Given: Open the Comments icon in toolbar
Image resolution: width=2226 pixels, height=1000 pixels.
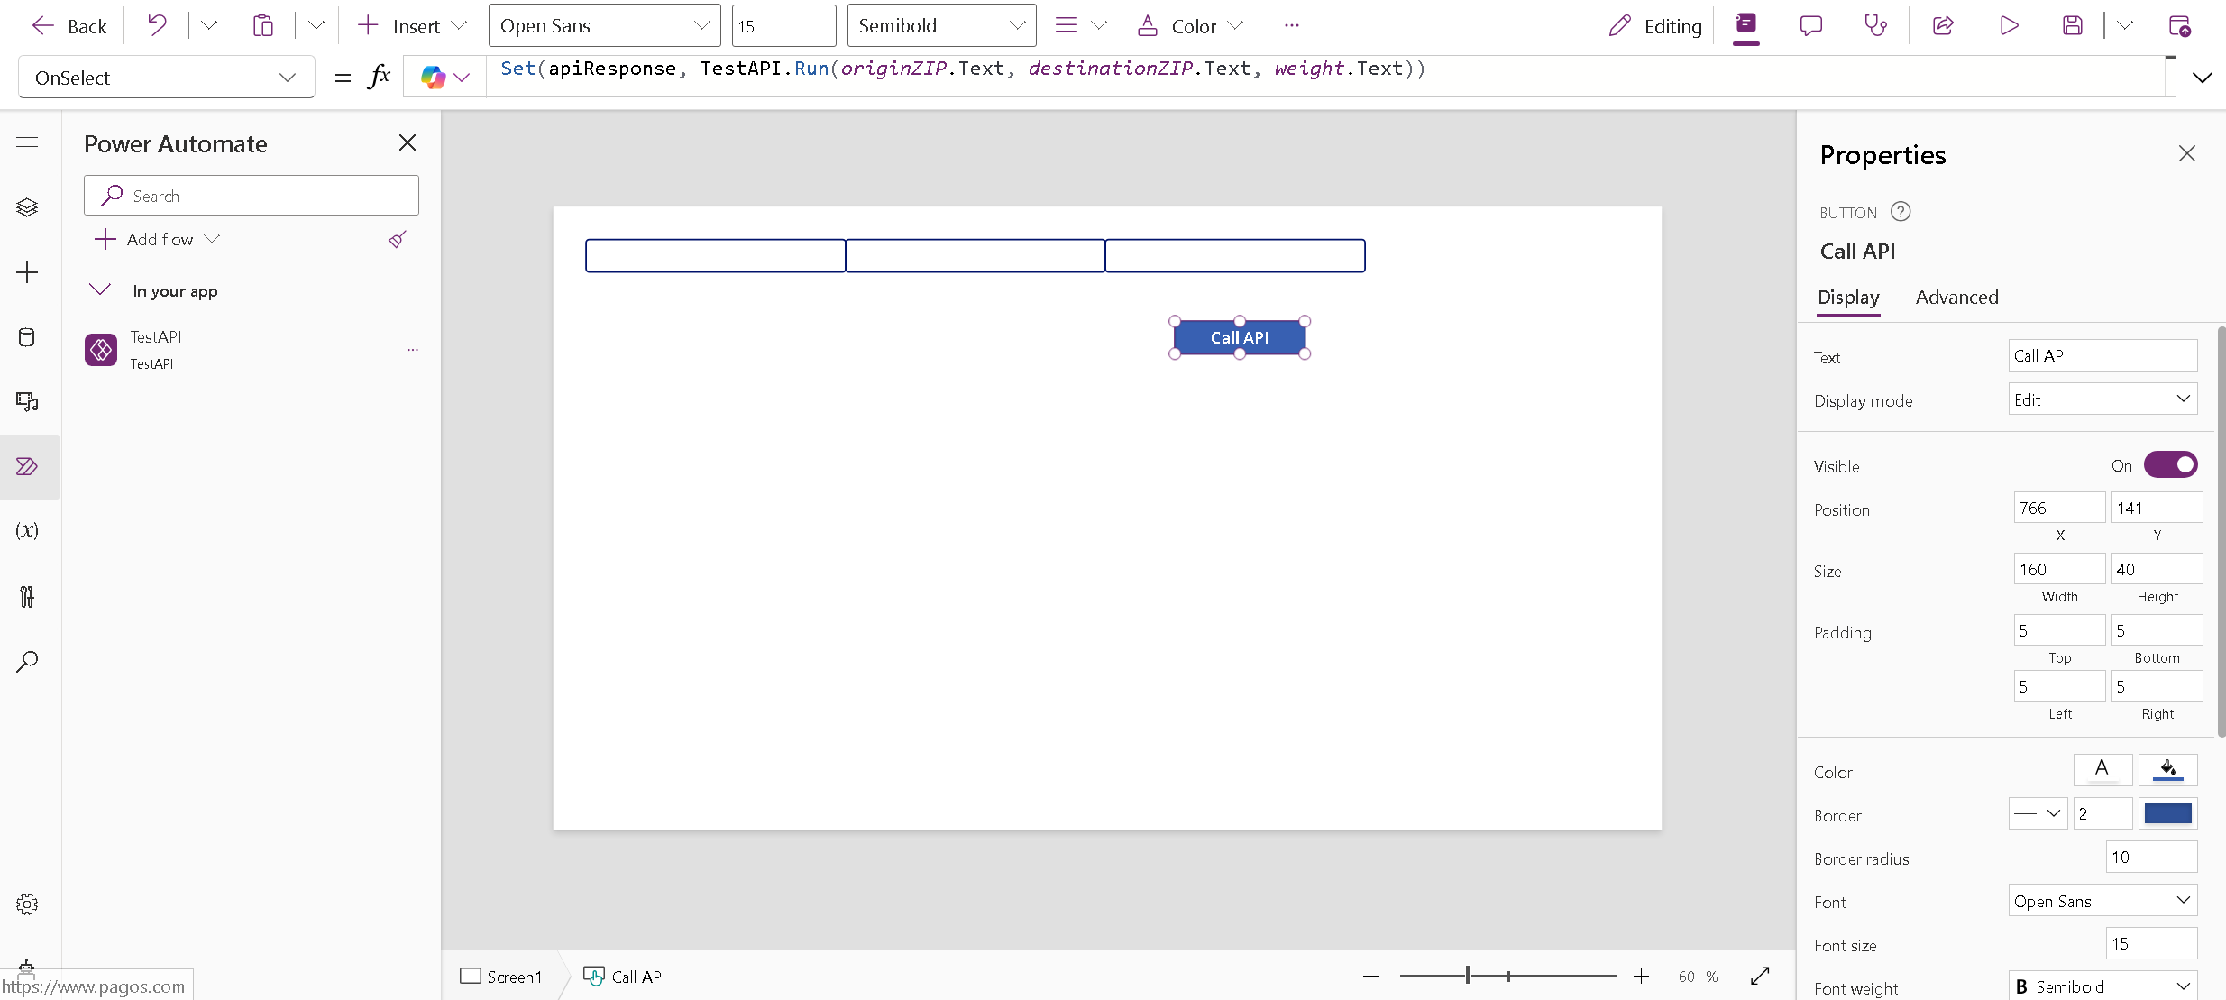Looking at the screenshot, I should pyautogui.click(x=1810, y=25).
